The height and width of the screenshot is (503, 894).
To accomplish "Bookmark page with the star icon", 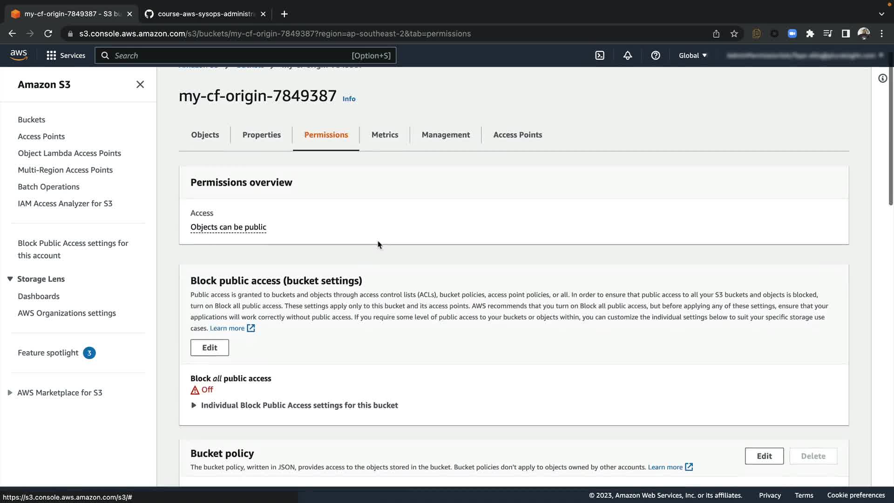I will coord(734,34).
